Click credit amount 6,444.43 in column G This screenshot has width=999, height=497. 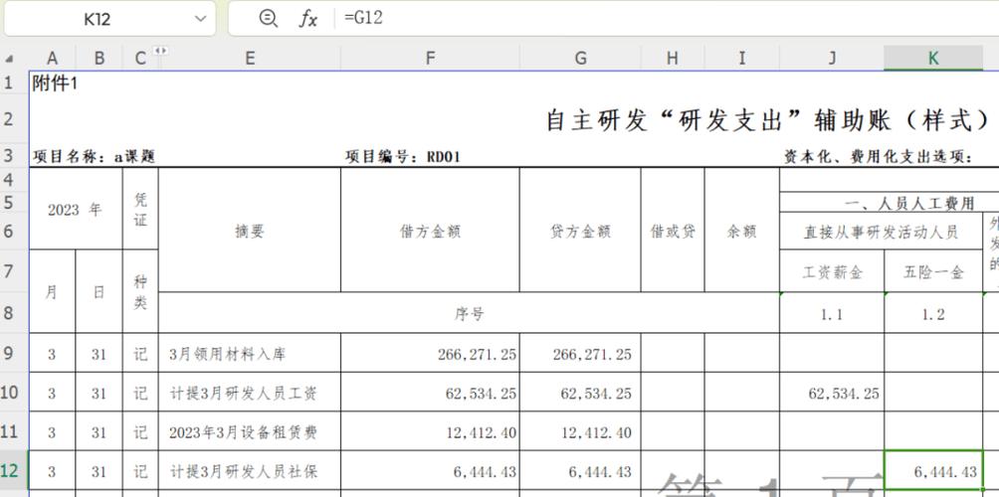pos(580,471)
